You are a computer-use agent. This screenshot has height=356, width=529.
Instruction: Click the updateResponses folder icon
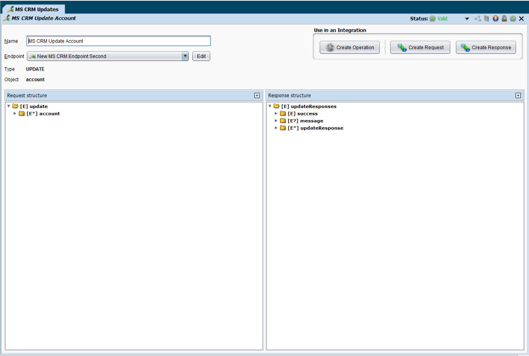(x=277, y=106)
